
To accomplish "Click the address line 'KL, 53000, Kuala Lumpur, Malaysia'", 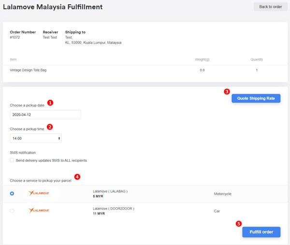I will pos(93,43).
